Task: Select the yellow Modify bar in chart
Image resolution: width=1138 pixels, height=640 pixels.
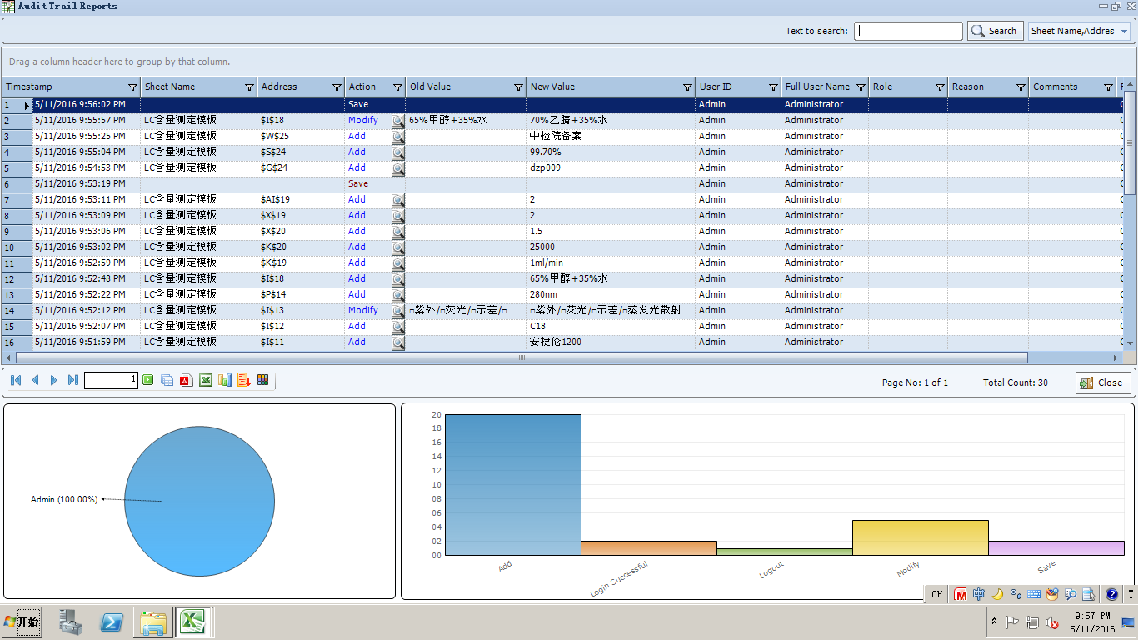Action: 920,538
